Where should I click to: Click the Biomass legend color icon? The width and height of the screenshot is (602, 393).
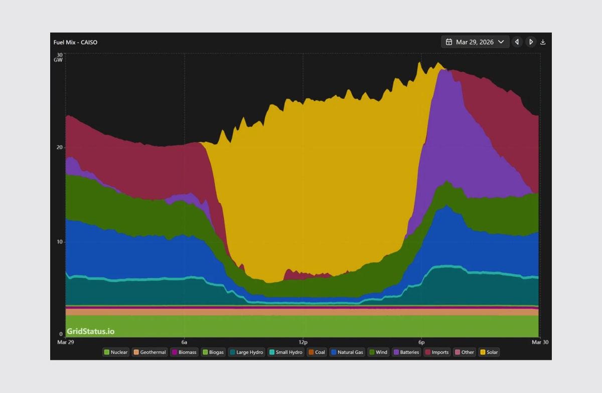point(174,352)
